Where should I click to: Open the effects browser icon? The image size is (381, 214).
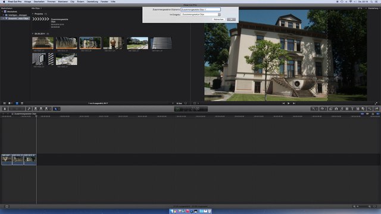coord(331,109)
